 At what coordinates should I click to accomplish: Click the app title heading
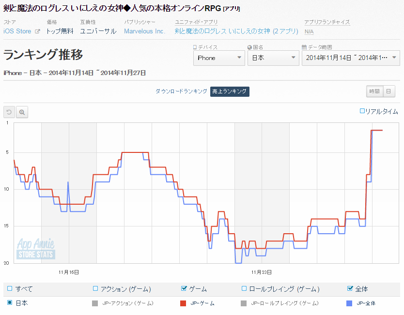(122, 8)
